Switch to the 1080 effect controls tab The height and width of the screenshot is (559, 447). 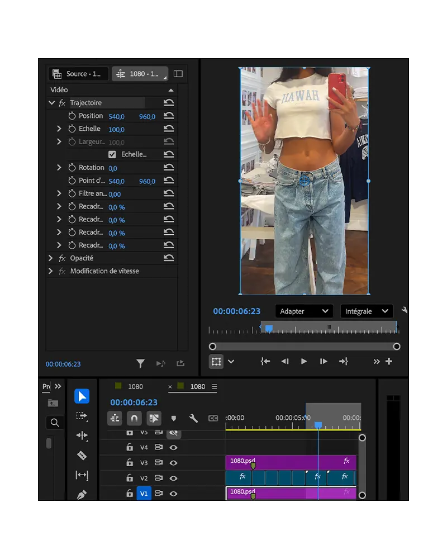[x=140, y=74]
